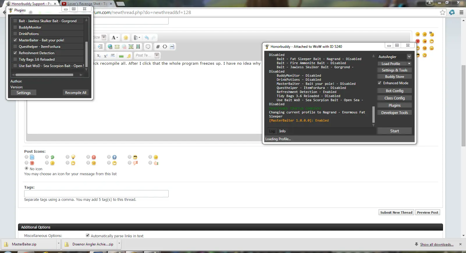Click the Recompile All button
466x253 pixels.
[x=76, y=93]
